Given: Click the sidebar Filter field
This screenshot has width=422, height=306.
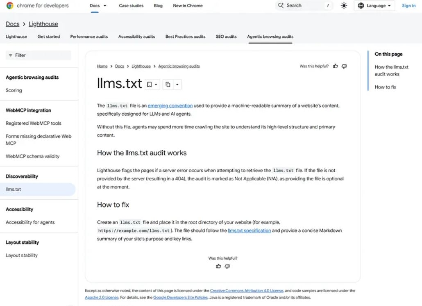Looking at the screenshot, I should pyautogui.click(x=39, y=55).
